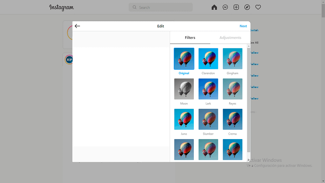Click the Switch link behind the dialog
This screenshot has width=325, height=183.
point(254,30)
